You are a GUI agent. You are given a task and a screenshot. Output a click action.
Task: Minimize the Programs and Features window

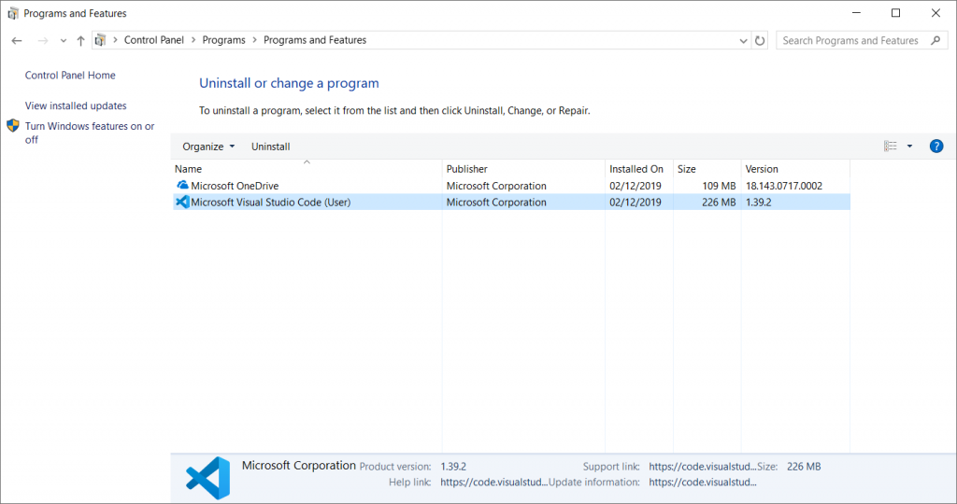[x=856, y=13]
